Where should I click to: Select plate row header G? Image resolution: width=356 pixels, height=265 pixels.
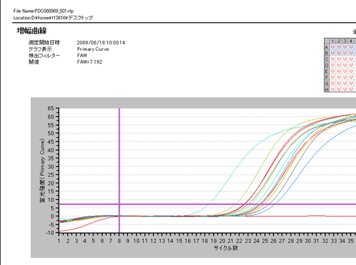(x=327, y=84)
